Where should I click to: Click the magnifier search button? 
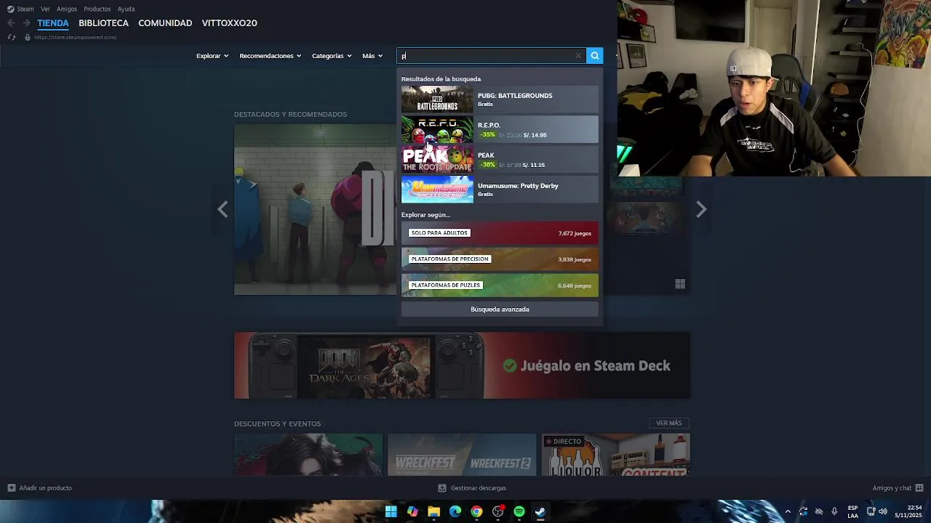[595, 56]
